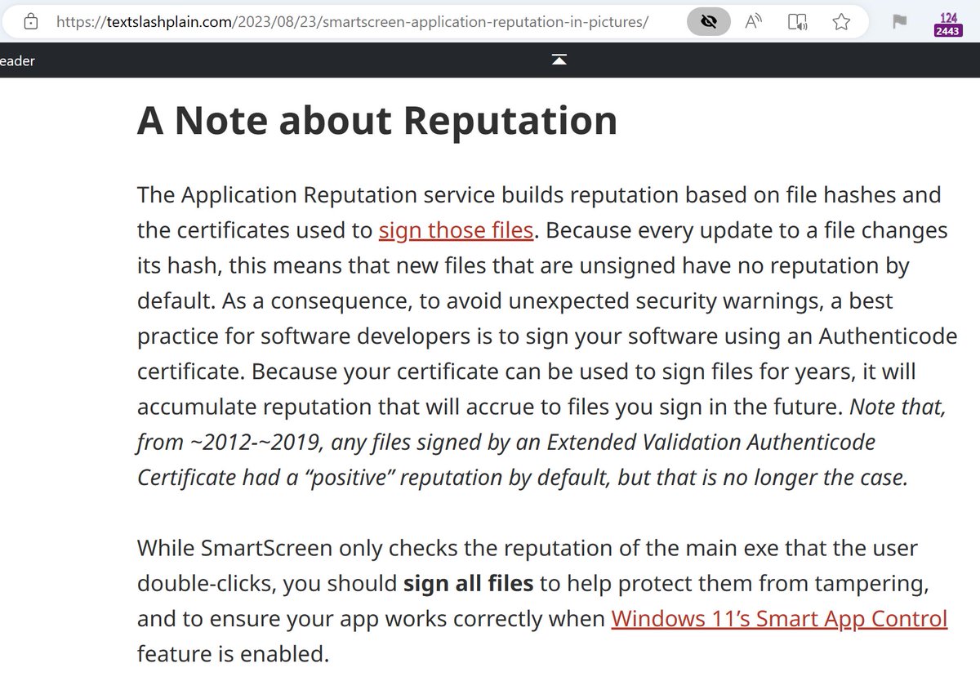This screenshot has height=681, width=980.
Task: Start Read Aloud for this page
Action: [754, 22]
